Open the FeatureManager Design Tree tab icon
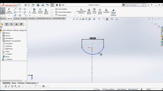Viewport: 163px width, 91px height. click(2, 24)
